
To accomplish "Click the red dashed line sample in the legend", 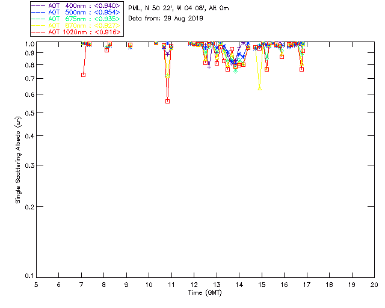I will pyautogui.click(x=38, y=32).
